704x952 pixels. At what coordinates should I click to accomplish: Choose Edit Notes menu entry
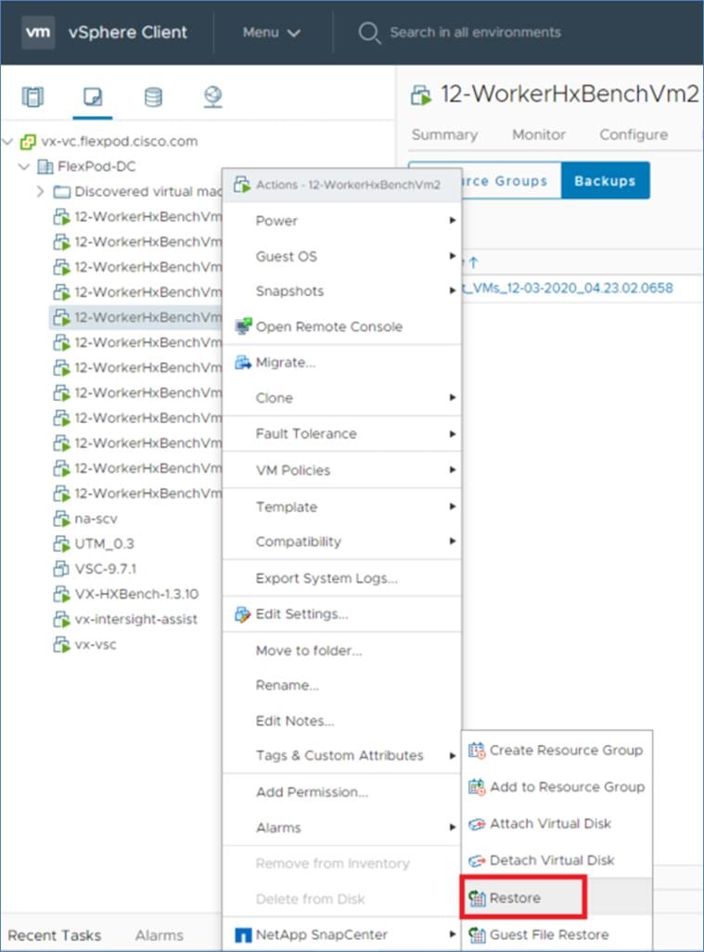point(342,721)
